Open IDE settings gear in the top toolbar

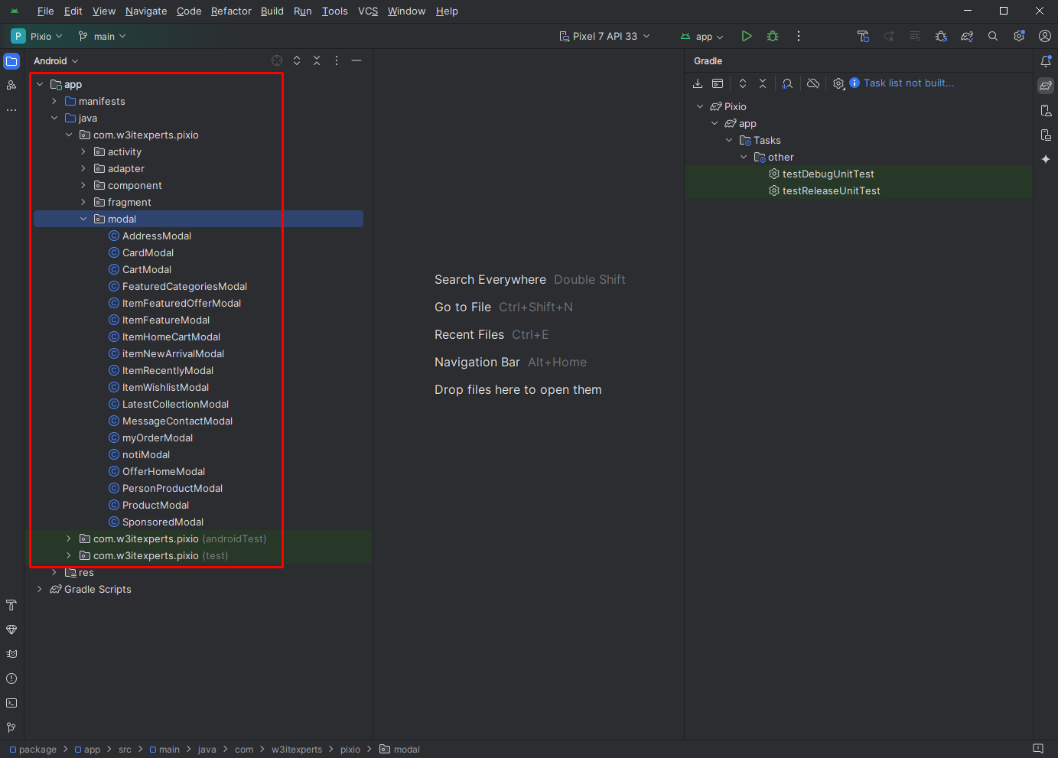[x=1019, y=36]
